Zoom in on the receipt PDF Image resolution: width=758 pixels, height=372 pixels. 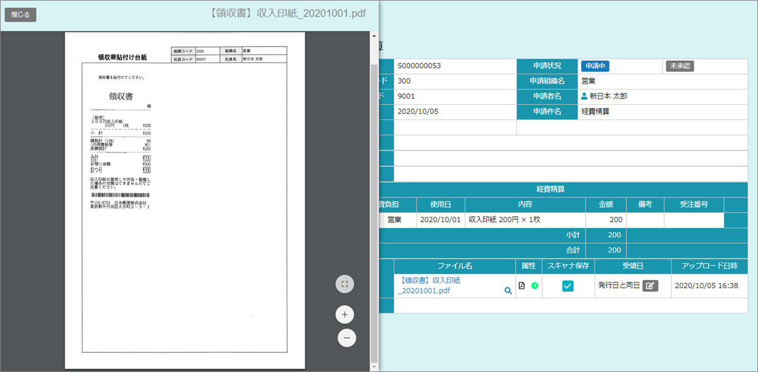point(344,314)
